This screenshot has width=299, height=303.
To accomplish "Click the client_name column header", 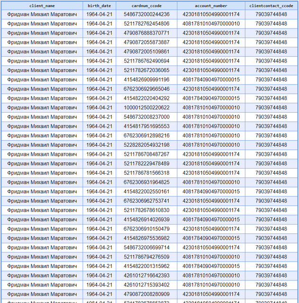I will pyautogui.click(x=42, y=6).
